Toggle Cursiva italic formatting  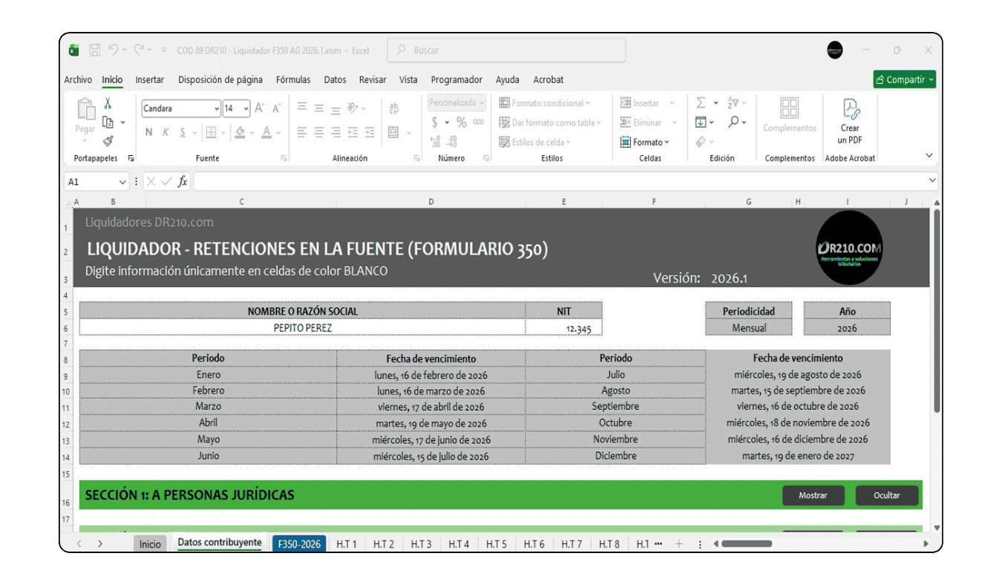click(x=166, y=132)
